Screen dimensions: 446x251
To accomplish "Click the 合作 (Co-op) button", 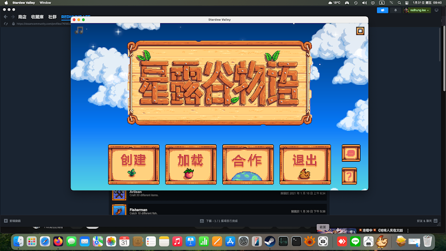I will tap(248, 164).
